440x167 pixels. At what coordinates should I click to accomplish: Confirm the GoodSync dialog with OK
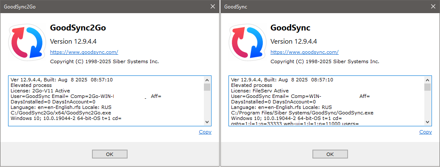pos(330,154)
